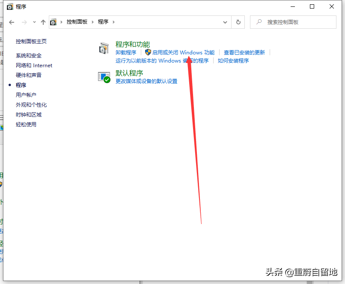Screen dimensions: 345x284
Task: Click the refresh icon beside the address bar
Action: pyautogui.click(x=238, y=22)
